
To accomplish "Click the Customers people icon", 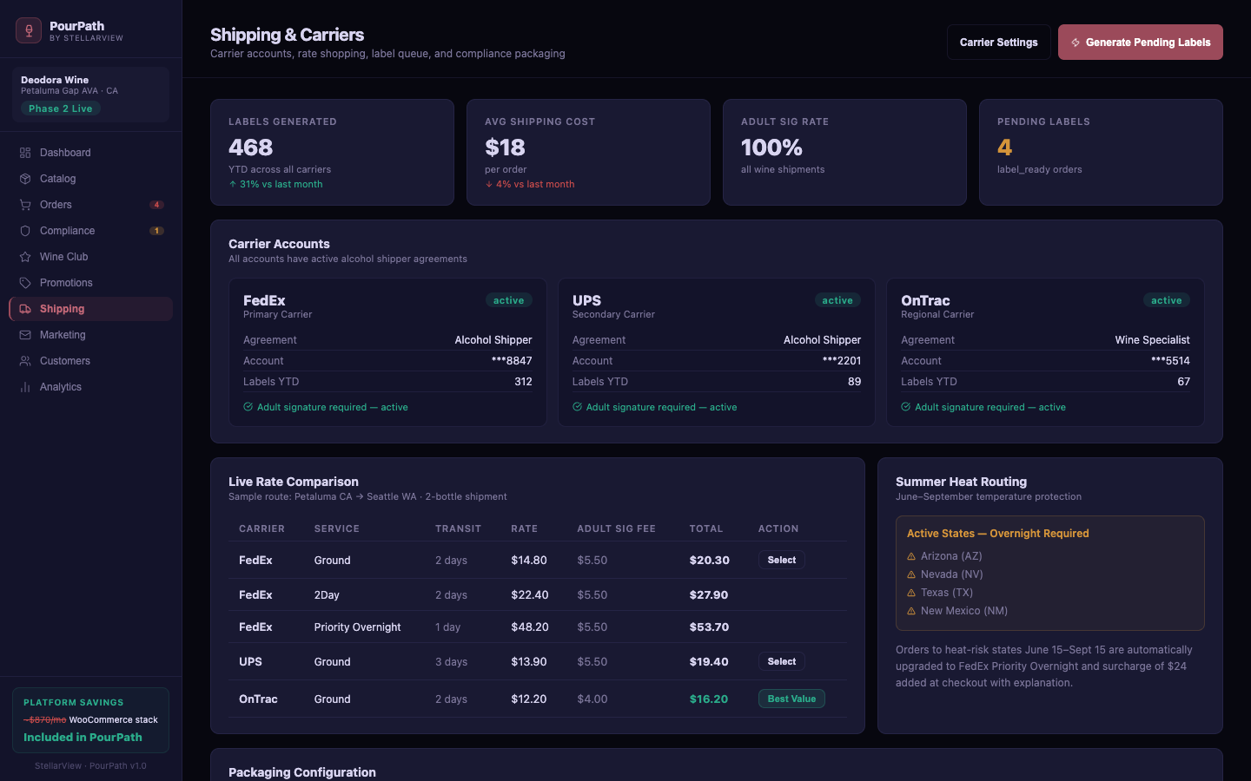I will click(25, 361).
